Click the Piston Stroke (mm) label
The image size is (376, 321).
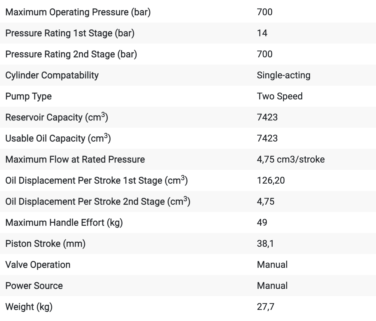[x=45, y=244]
